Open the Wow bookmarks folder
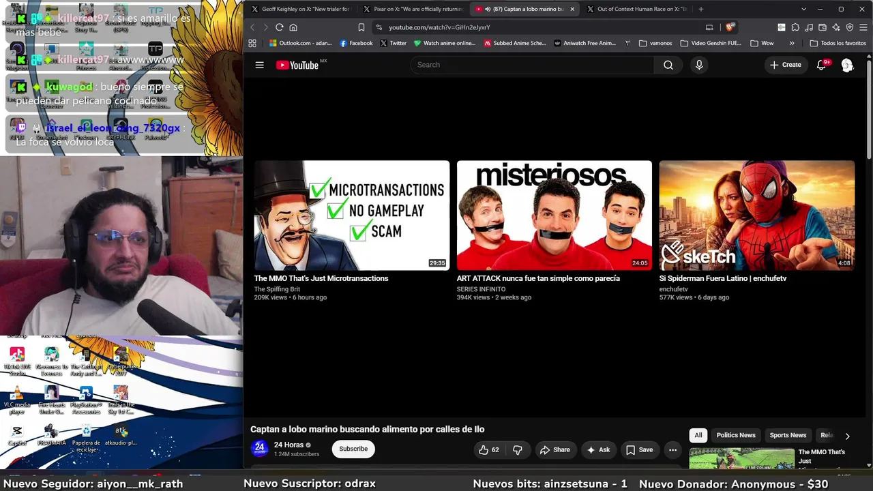This screenshot has height=491, width=873. 762,43
